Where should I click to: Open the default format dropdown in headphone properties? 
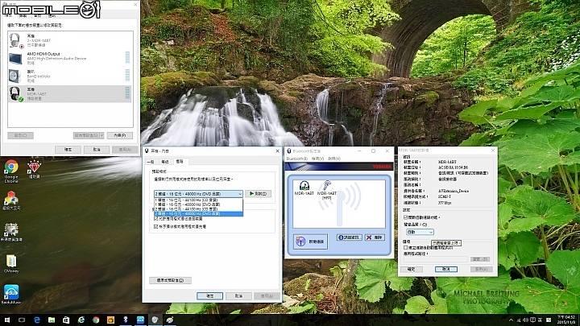click(x=198, y=194)
